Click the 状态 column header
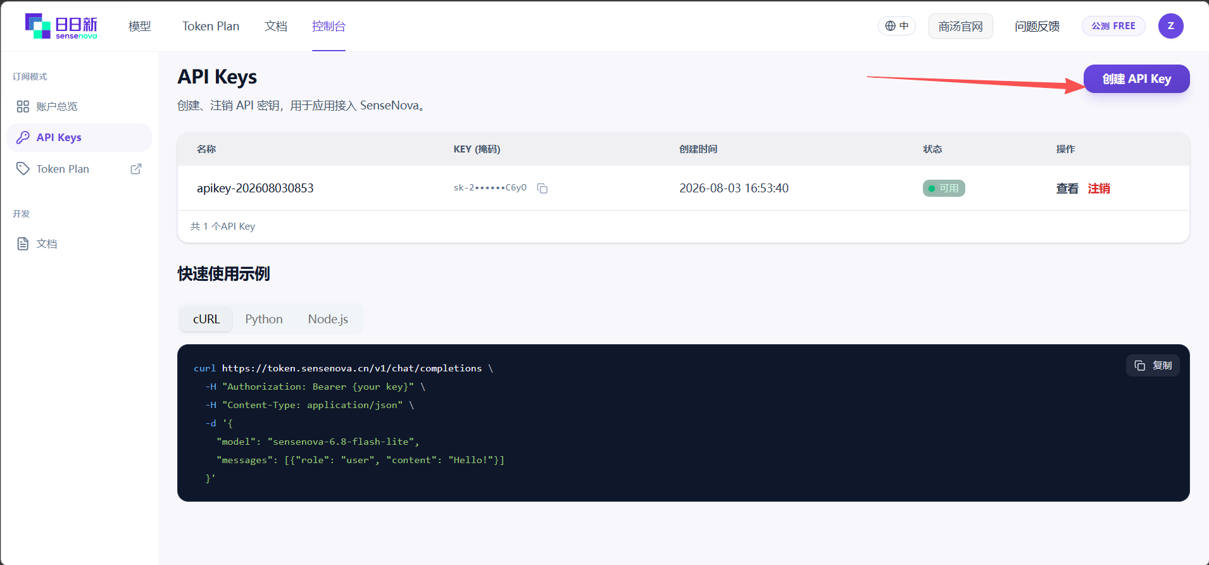1209x565 pixels. point(932,149)
